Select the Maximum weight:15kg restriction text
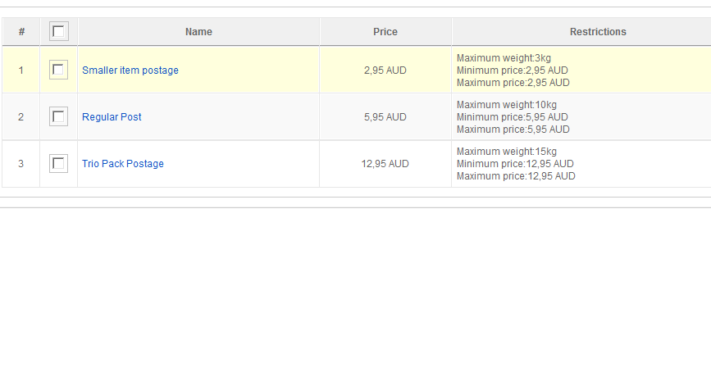The image size is (711, 377). pyautogui.click(x=507, y=152)
